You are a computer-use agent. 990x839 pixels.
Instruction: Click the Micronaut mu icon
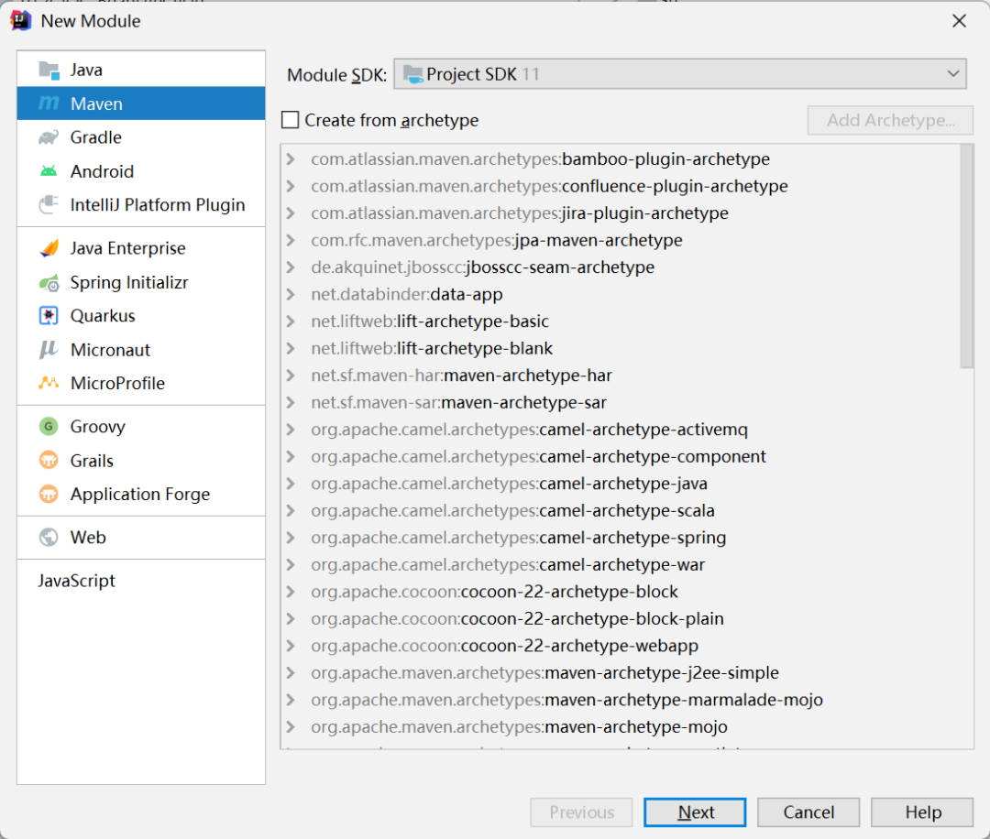49,350
